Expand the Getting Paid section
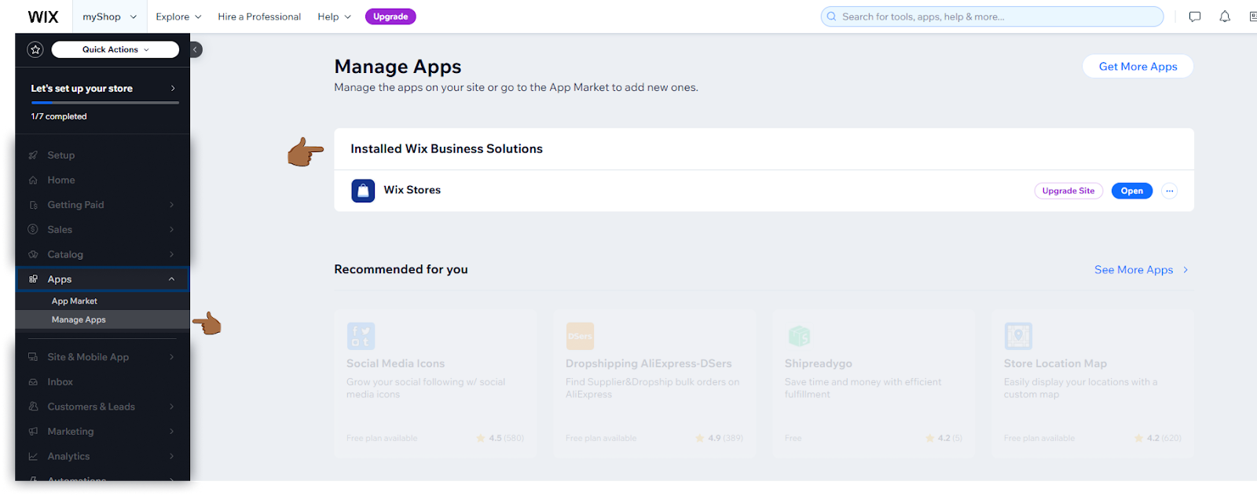The image size is (1257, 496). [x=103, y=205]
